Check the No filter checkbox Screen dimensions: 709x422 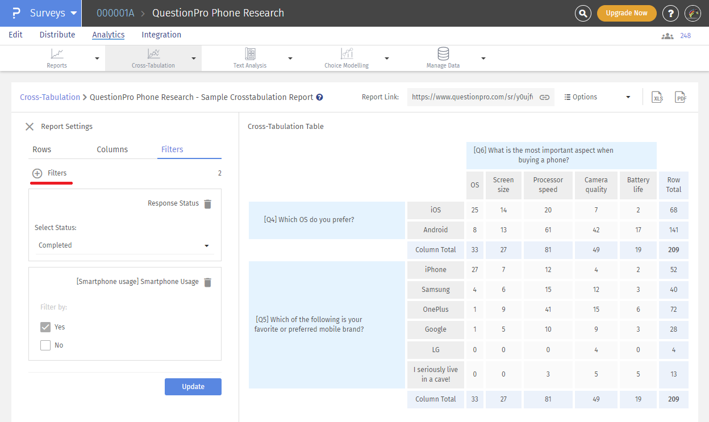pyautogui.click(x=45, y=345)
